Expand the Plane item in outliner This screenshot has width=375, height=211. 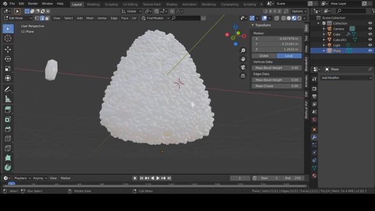[x=324, y=51]
